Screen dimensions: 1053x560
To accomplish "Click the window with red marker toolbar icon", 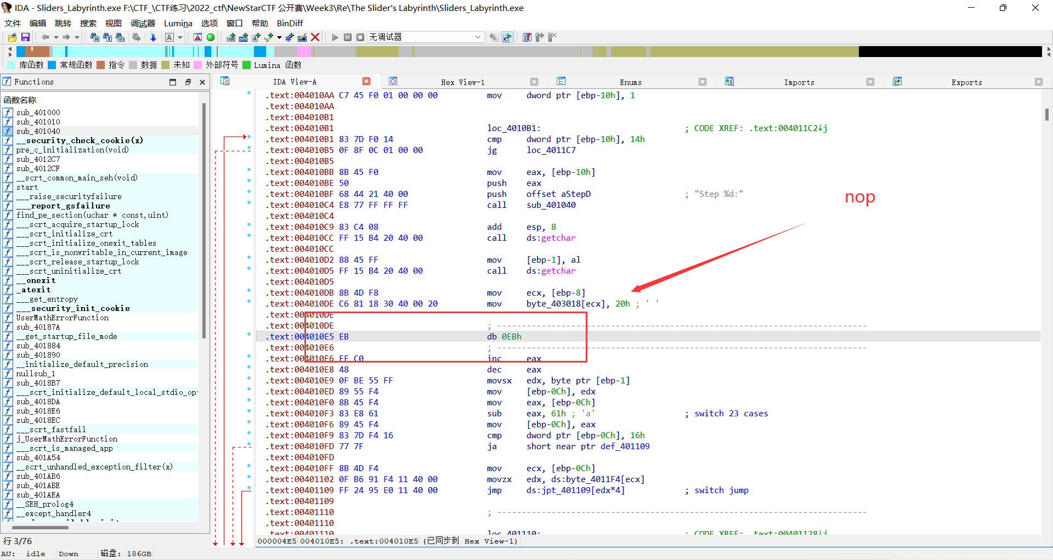I will pyautogui.click(x=527, y=37).
